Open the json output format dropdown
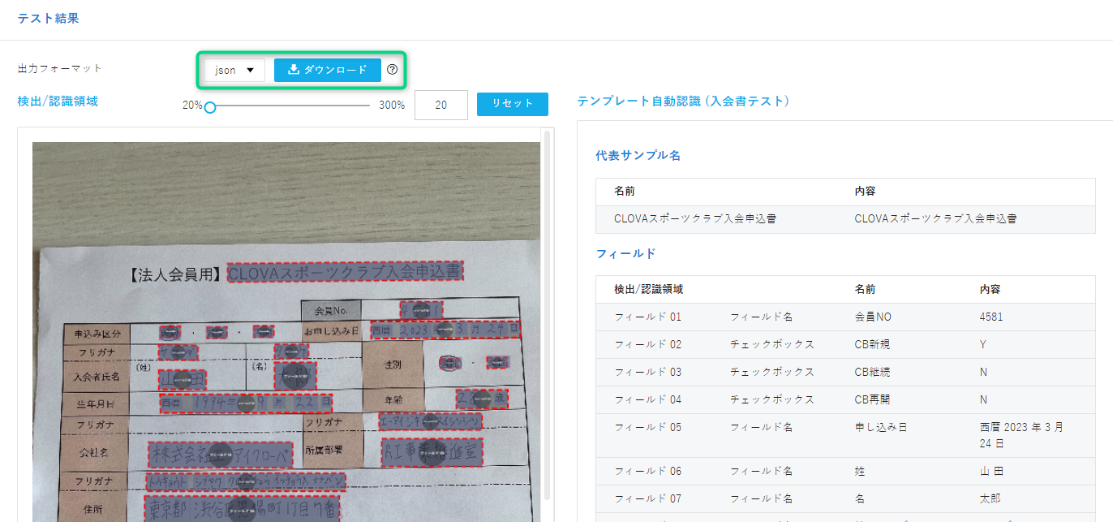The width and height of the screenshot is (1113, 522). pyautogui.click(x=234, y=70)
